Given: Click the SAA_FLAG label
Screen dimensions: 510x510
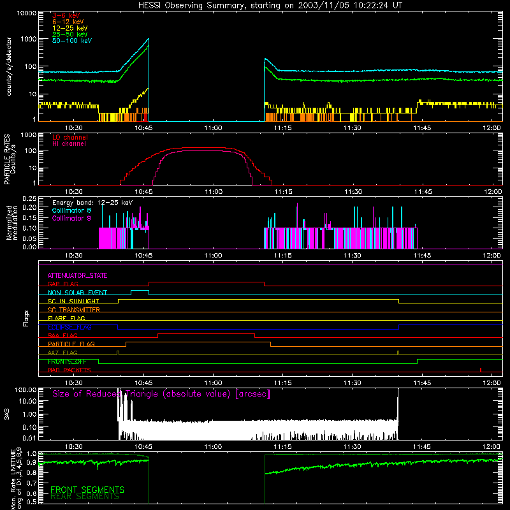Looking at the screenshot, I should pos(62,335).
